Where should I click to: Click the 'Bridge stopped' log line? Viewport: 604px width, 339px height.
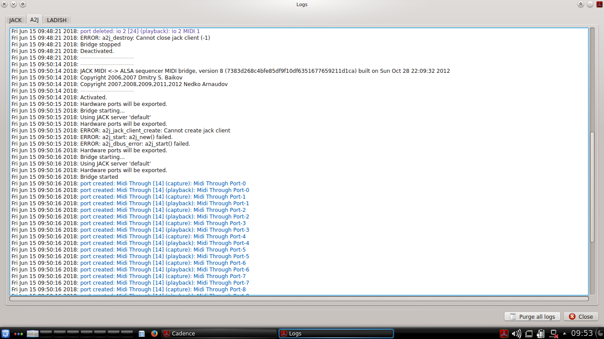pos(66,45)
